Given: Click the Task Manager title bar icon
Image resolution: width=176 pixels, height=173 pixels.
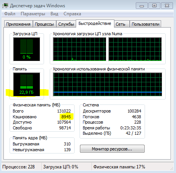Looking at the screenshot, I should pos(5,6).
